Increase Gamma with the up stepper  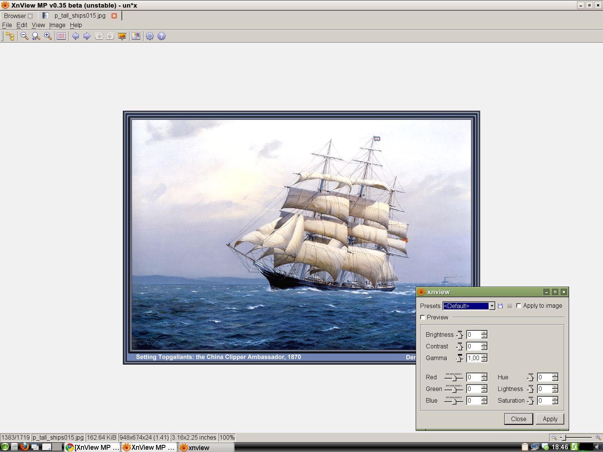484,356
